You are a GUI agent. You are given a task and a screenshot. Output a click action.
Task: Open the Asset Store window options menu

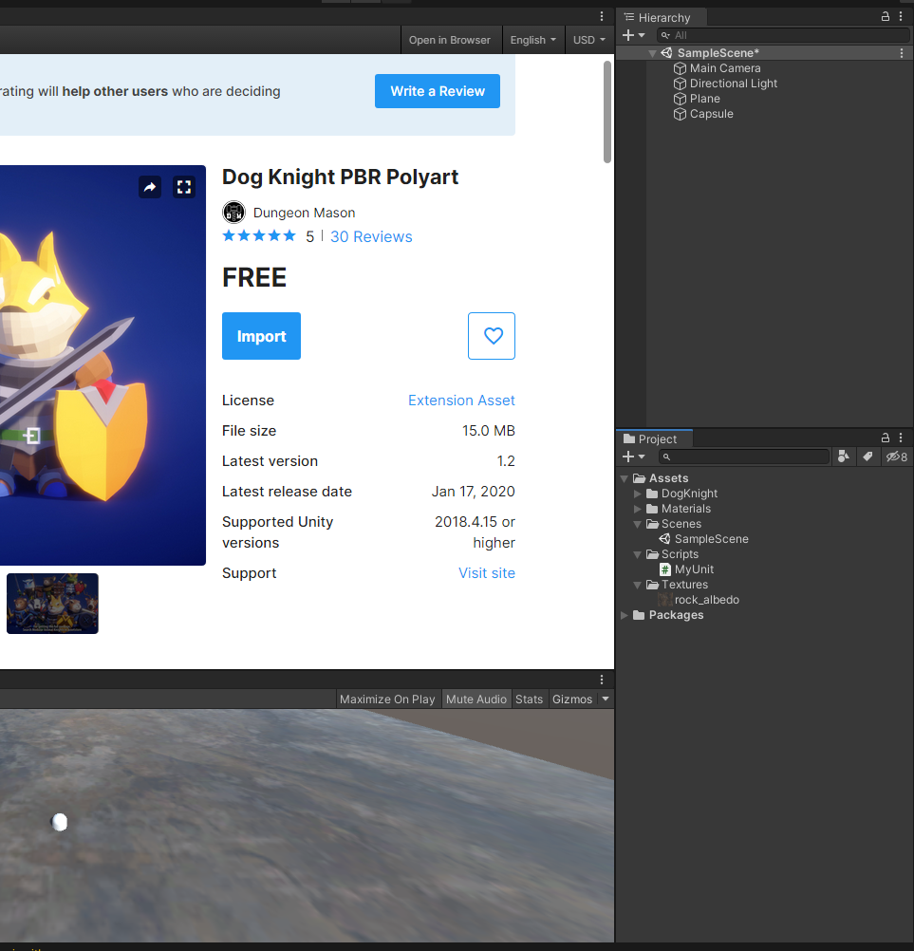point(602,16)
